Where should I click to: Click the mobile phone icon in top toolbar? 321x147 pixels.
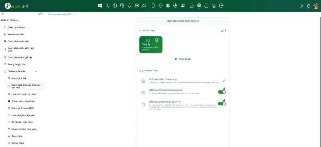click(153, 6)
